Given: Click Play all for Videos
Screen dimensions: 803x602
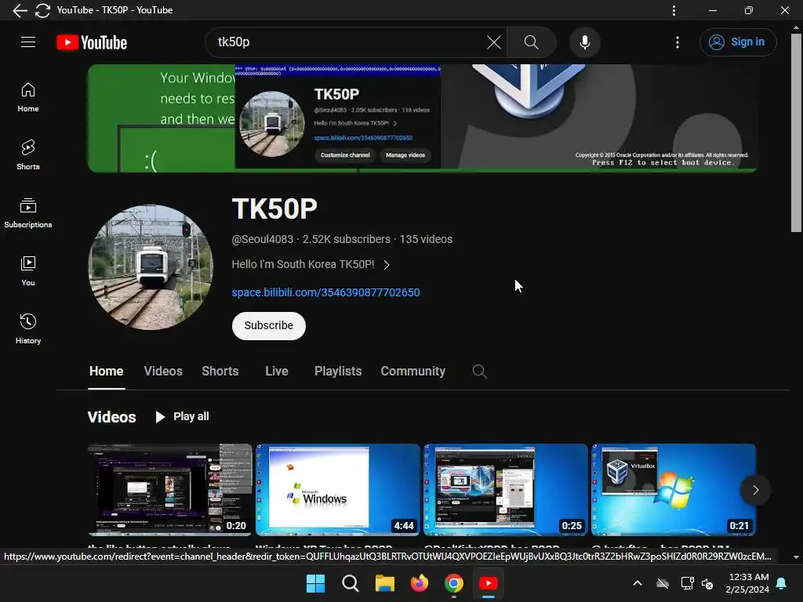Looking at the screenshot, I should [182, 417].
